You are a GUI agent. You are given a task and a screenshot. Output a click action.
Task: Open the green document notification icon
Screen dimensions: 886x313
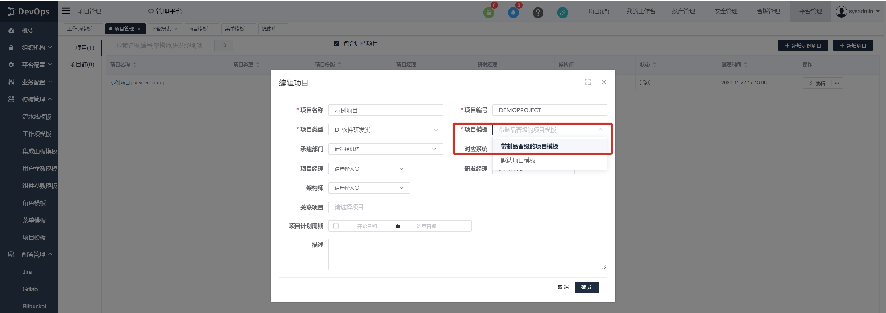point(488,13)
